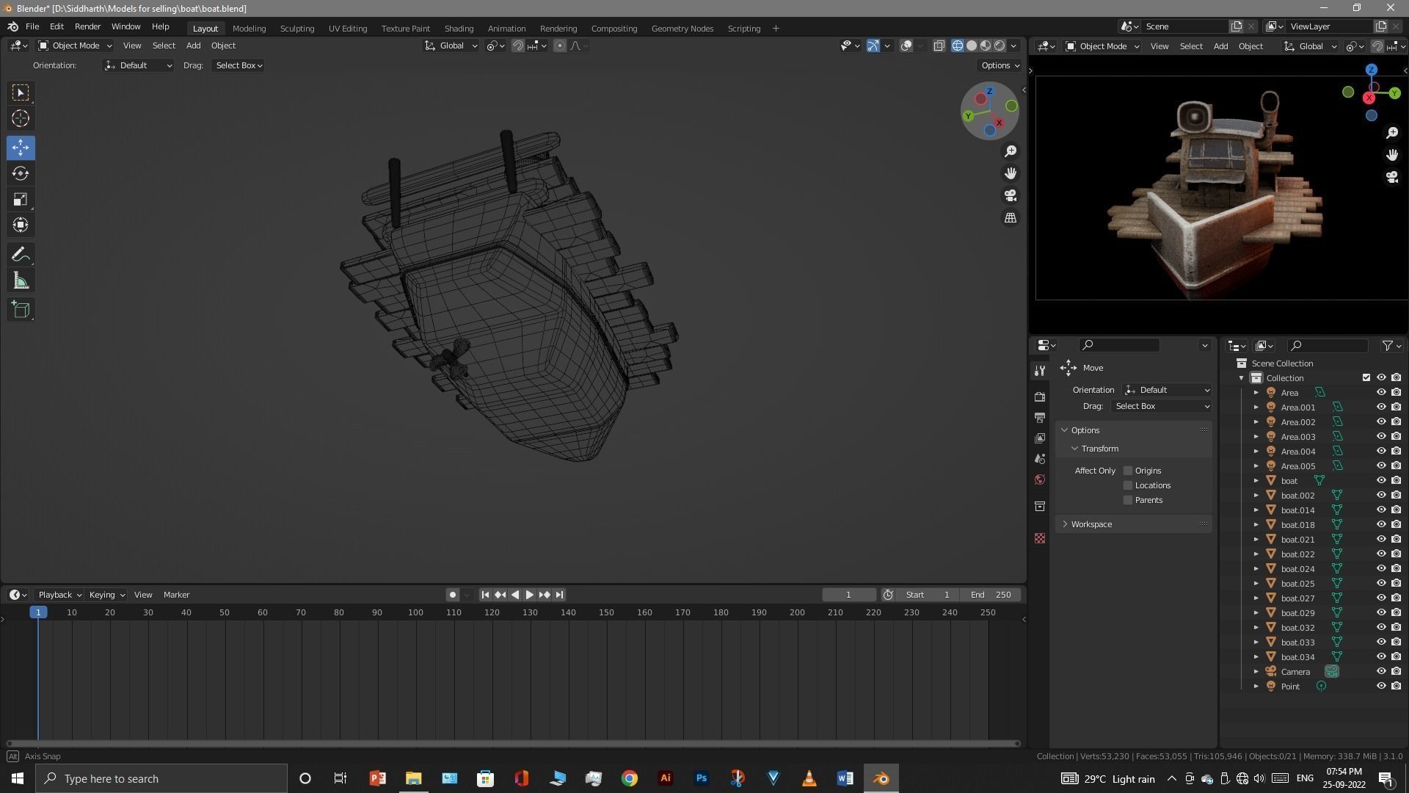This screenshot has height=793, width=1409.
Task: Switch to wireframe viewport shading
Action: click(958, 46)
